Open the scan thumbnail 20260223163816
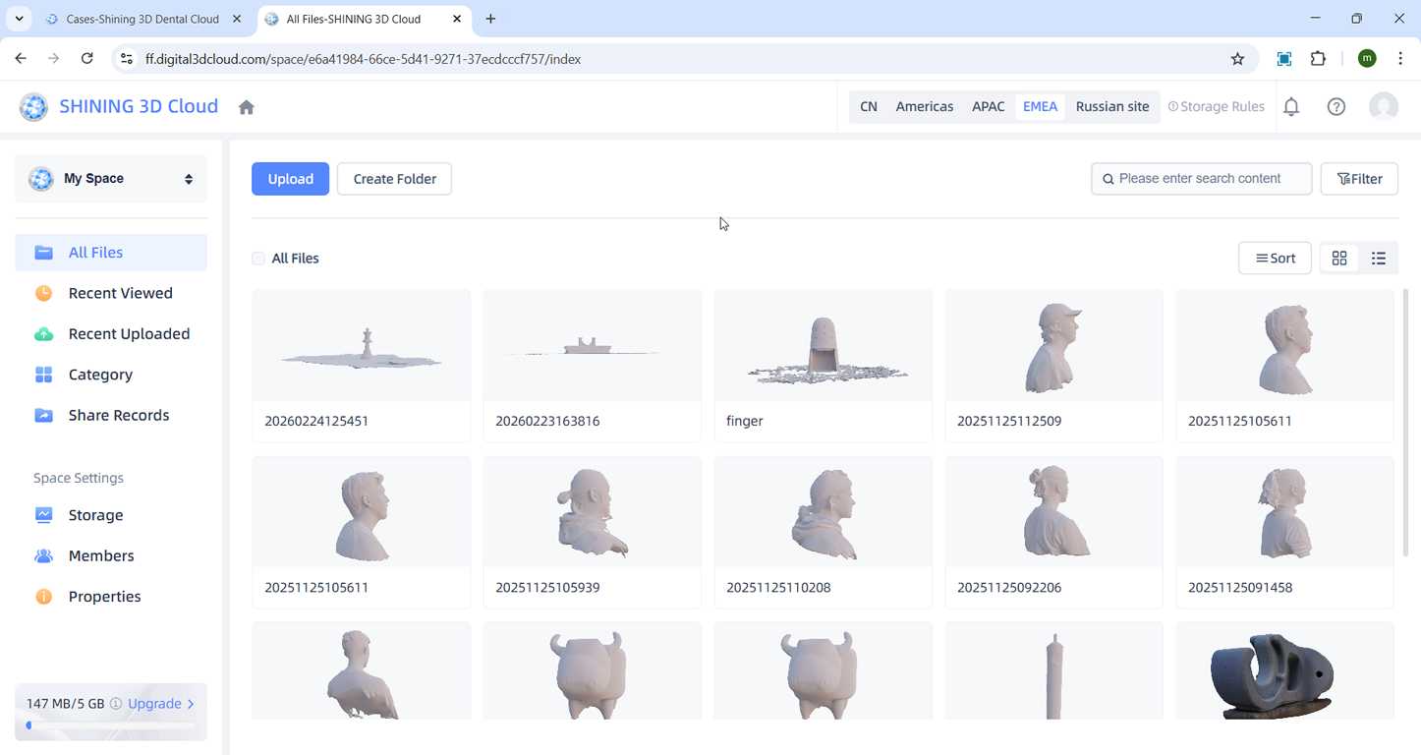 point(593,346)
